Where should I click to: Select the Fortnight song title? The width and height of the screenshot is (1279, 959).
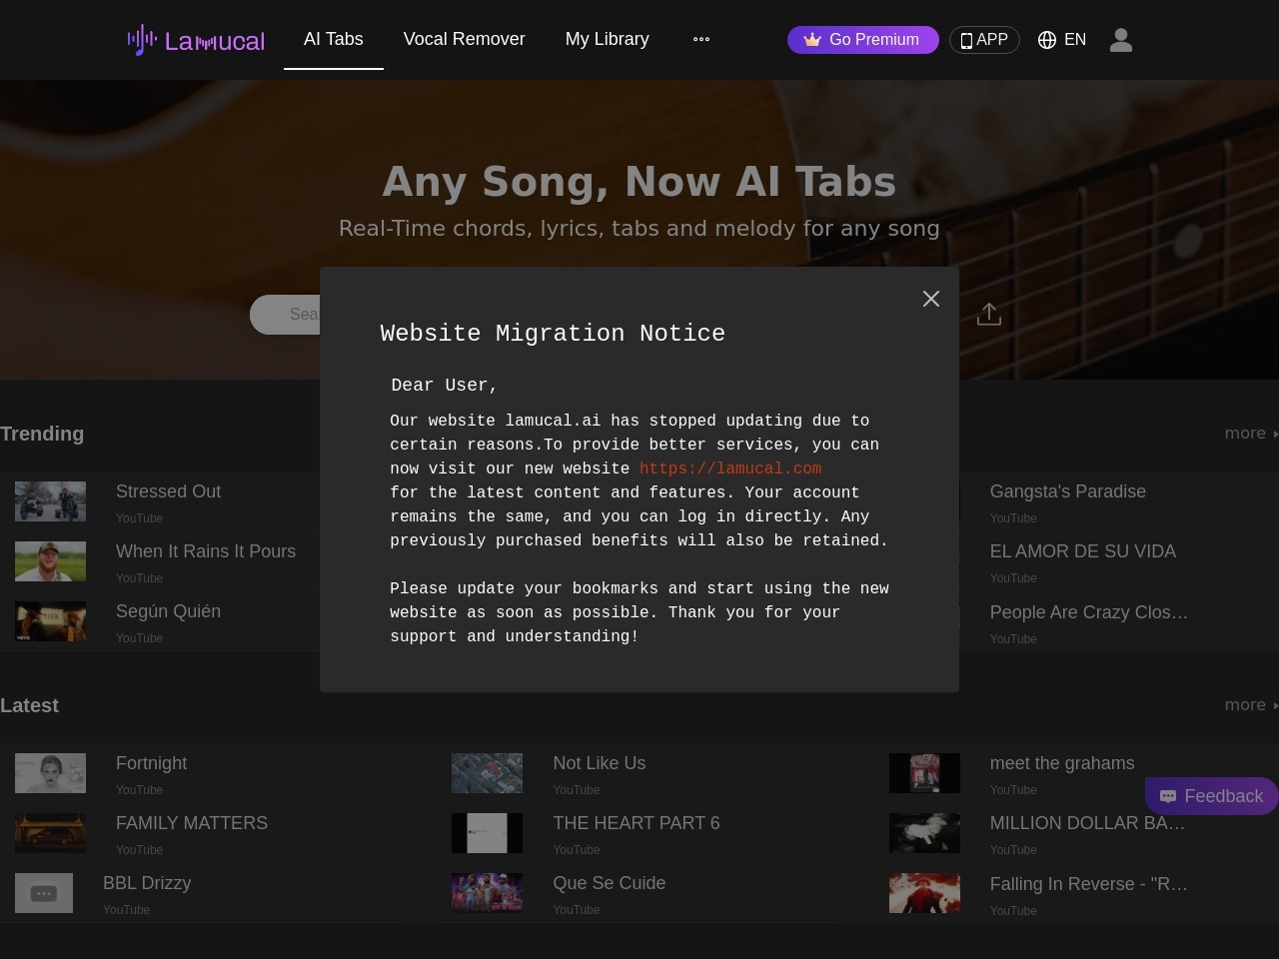point(152,763)
